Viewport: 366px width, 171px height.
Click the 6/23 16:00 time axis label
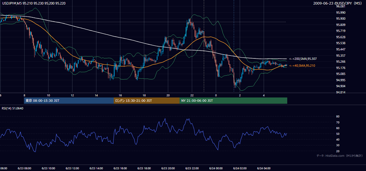pos(120,168)
